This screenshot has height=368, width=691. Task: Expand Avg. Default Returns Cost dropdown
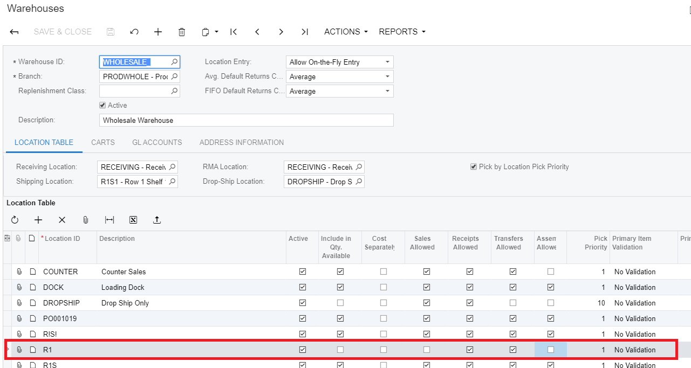[x=339, y=77]
